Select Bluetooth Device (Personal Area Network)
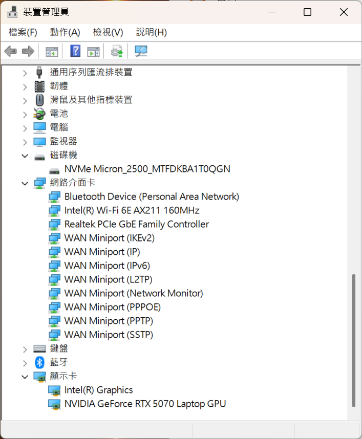 [x=152, y=196]
